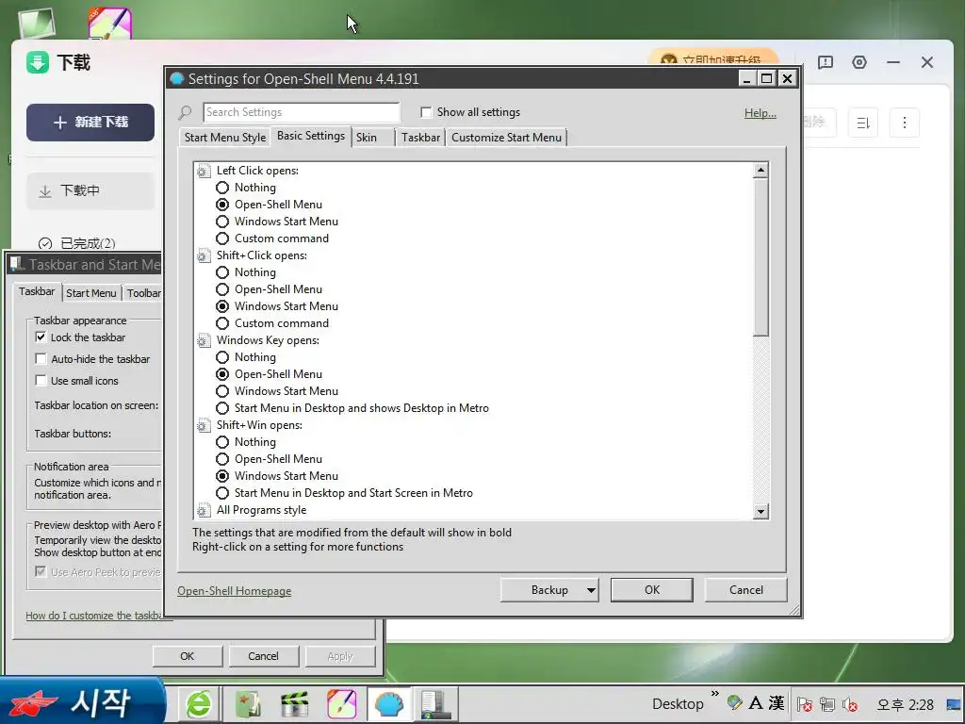
Task: Open Start Menu tab in Taskbar properties window
Action: point(91,293)
